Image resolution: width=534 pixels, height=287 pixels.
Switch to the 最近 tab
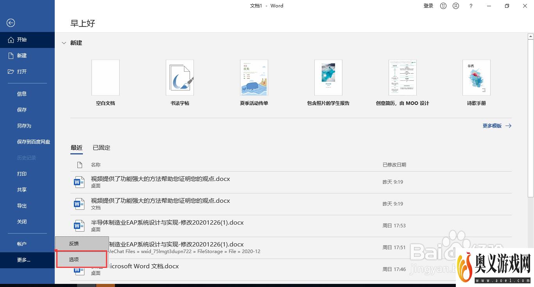[x=77, y=148]
